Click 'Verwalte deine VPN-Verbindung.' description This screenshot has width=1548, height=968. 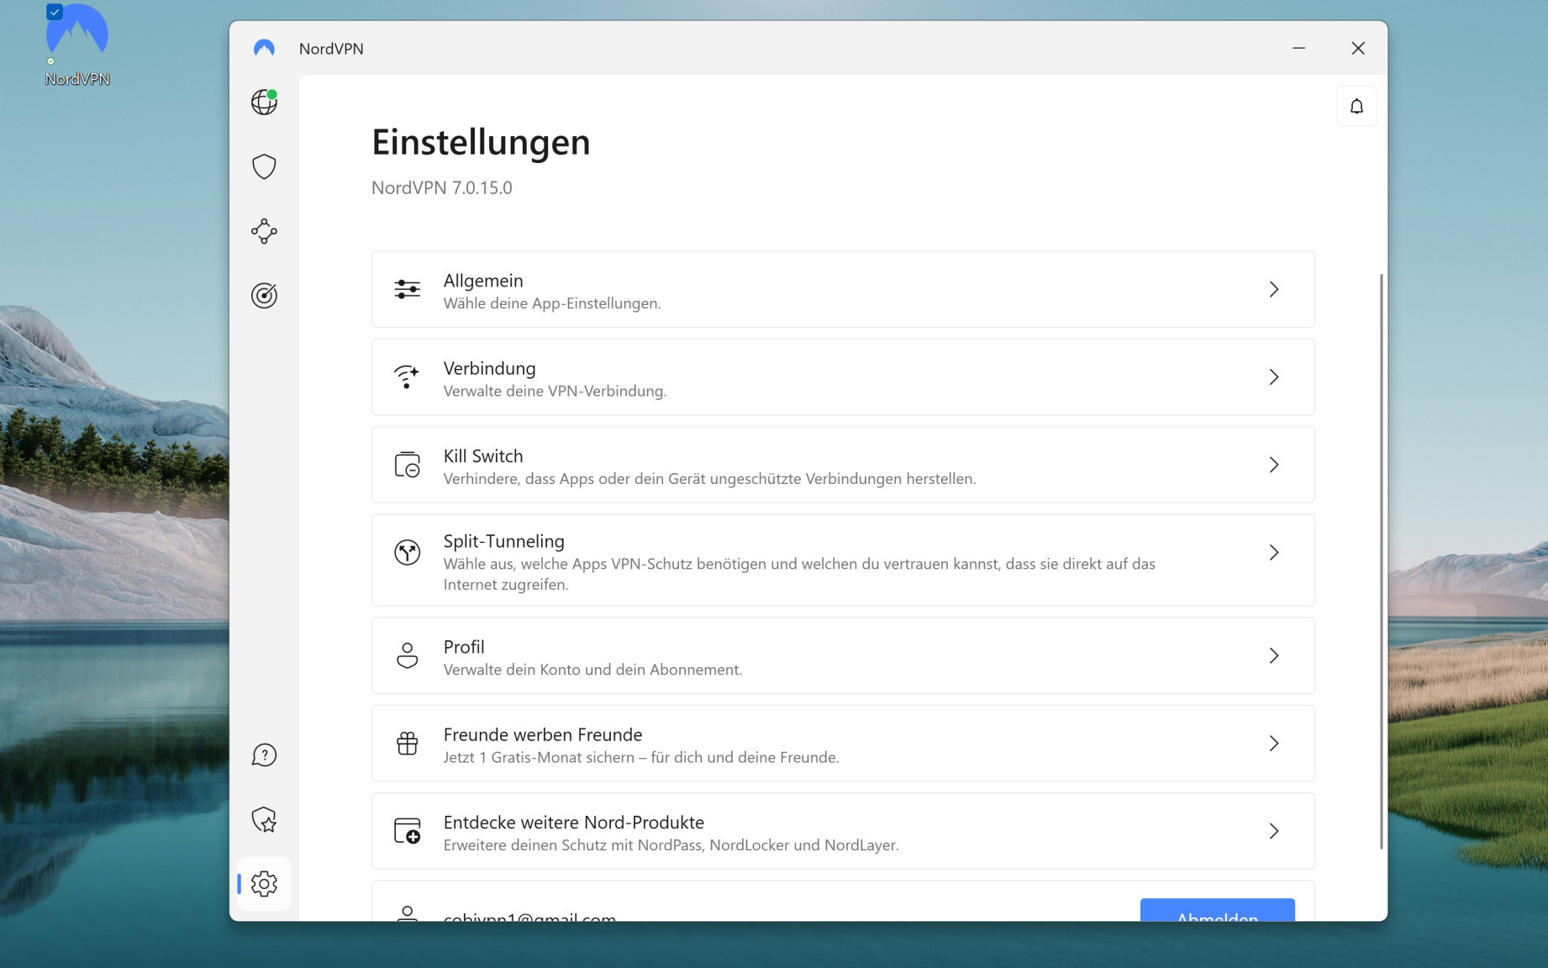coord(555,391)
